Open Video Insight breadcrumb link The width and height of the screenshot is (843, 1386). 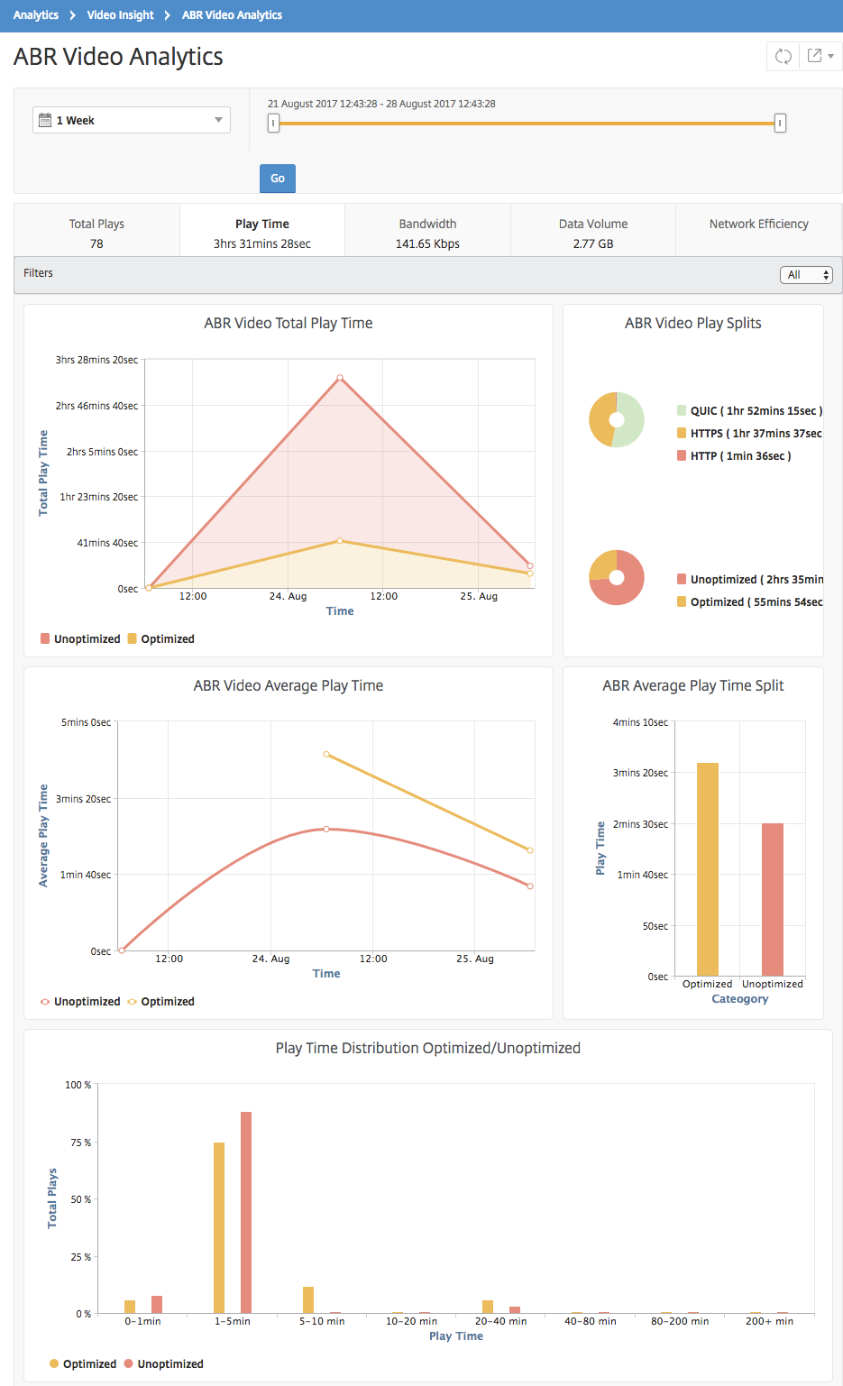pos(121,15)
